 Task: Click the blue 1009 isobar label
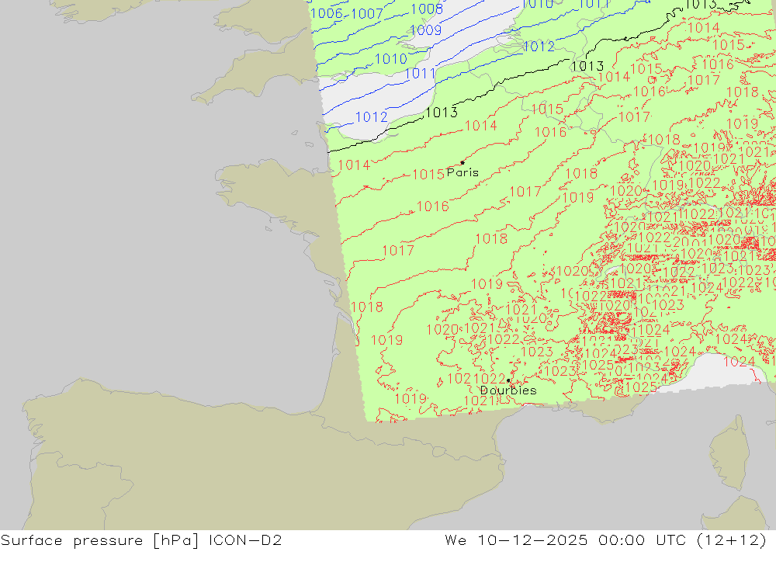[425, 29]
